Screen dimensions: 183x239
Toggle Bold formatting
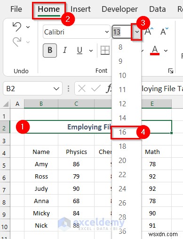pyautogui.click(x=50, y=51)
